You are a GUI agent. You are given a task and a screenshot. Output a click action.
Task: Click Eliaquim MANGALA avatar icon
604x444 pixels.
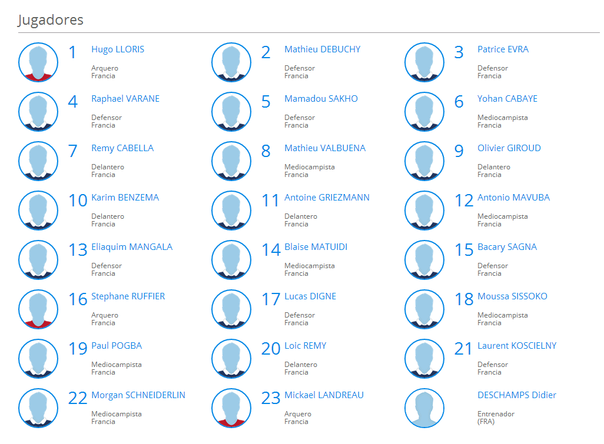(x=38, y=260)
